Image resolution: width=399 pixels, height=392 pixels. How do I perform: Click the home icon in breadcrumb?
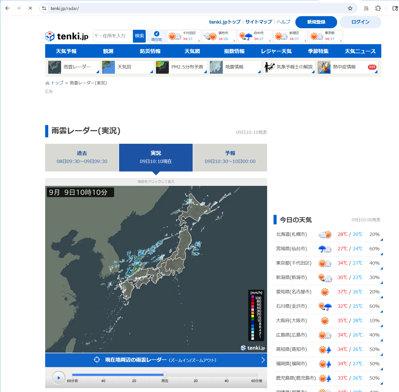tap(47, 83)
